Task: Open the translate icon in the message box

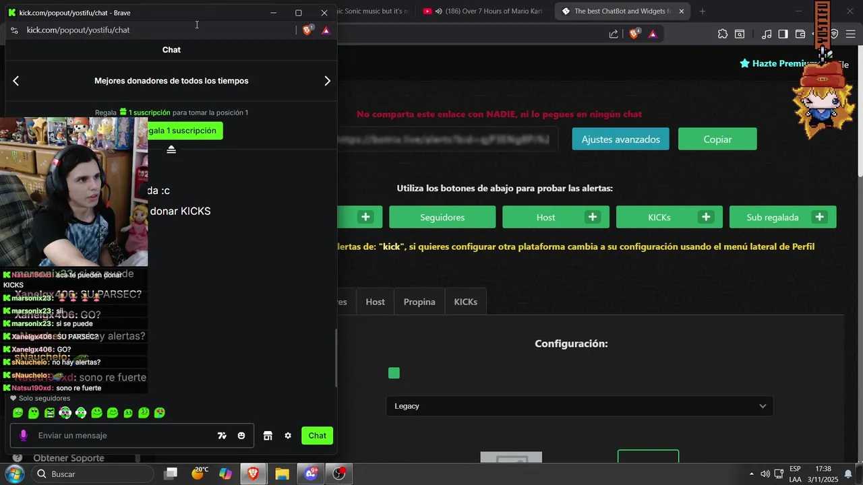Action: pos(222,436)
